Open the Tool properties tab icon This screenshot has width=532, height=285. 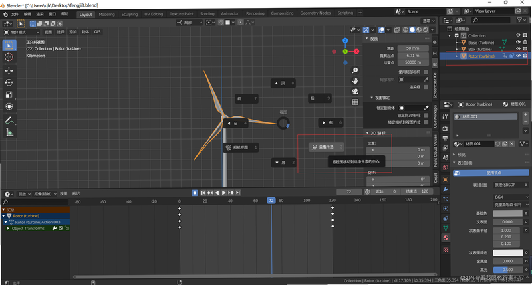[x=446, y=116]
